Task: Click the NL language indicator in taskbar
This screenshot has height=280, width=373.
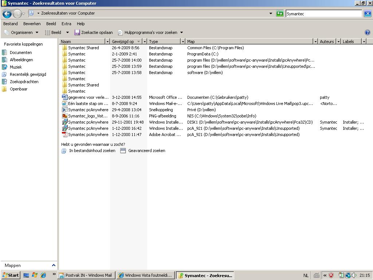Action: pos(306,276)
